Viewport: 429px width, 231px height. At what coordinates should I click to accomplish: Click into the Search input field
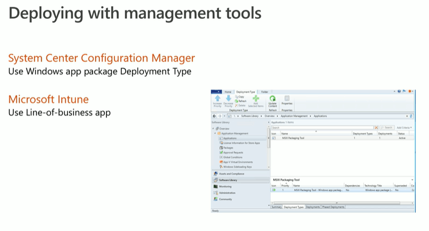coord(322,128)
